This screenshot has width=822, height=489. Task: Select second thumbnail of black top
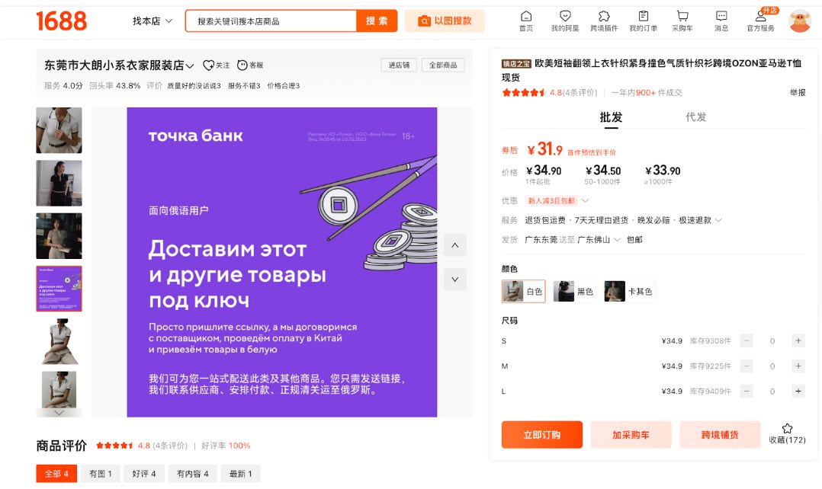[59, 184]
